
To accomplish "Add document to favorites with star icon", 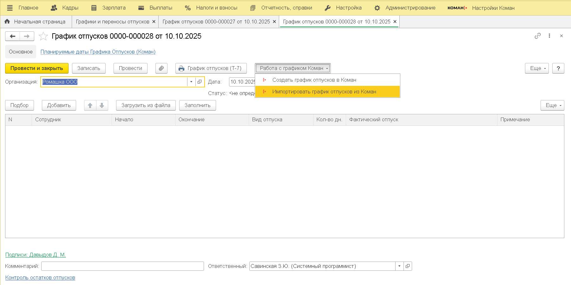I will point(43,36).
